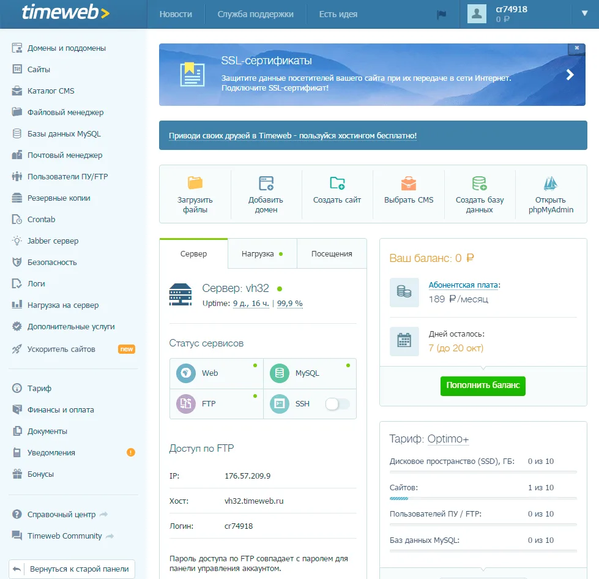Open Timeweb Community link
This screenshot has height=579, width=599.
click(65, 536)
